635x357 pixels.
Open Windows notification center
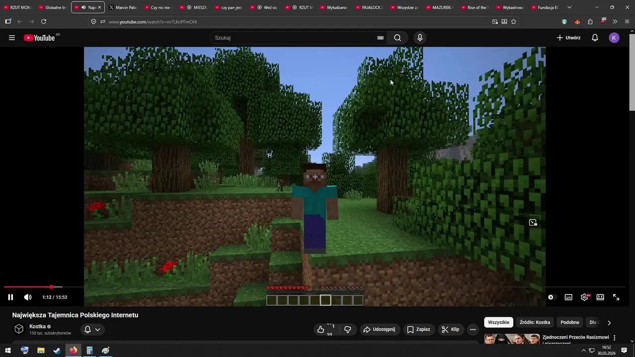(625, 351)
